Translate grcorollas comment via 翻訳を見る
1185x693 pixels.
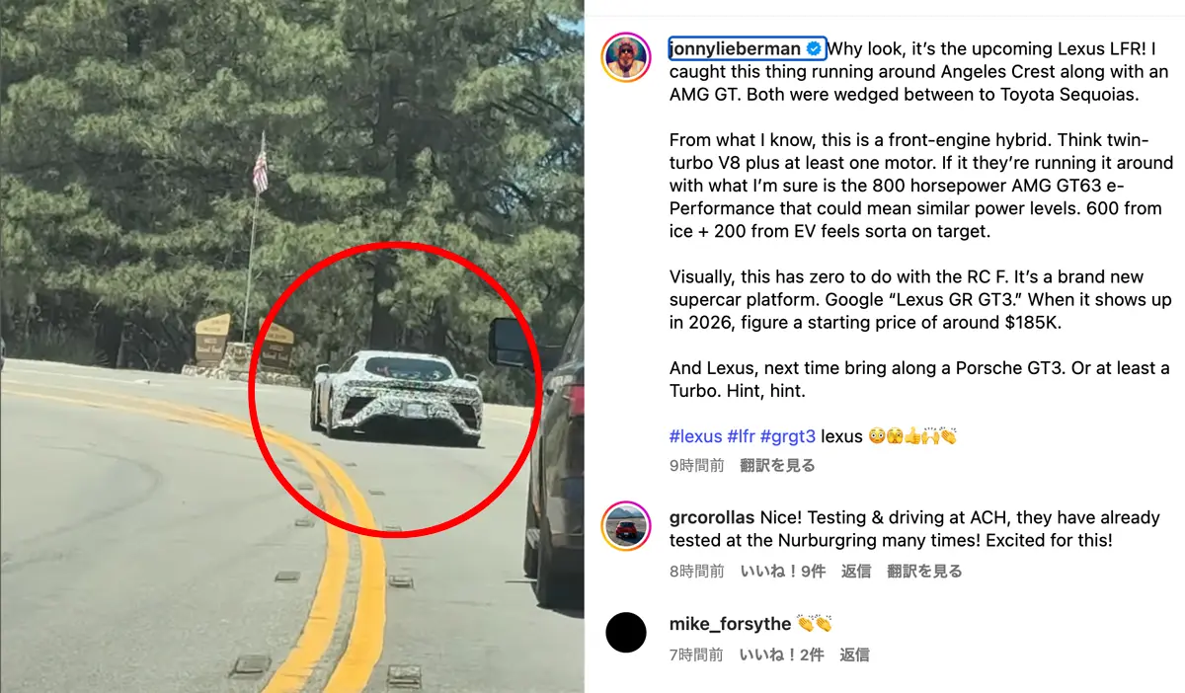coord(923,571)
